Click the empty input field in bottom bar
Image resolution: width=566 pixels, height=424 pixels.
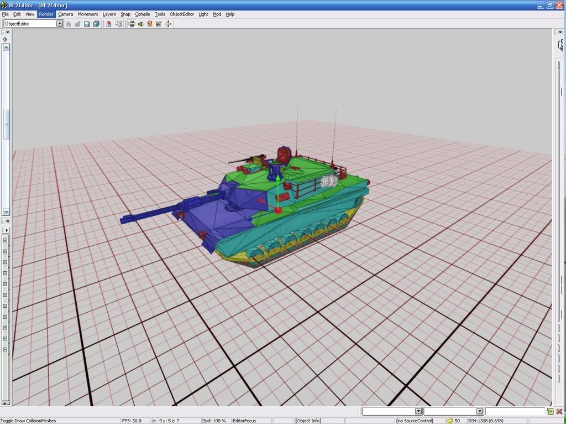click(515, 411)
